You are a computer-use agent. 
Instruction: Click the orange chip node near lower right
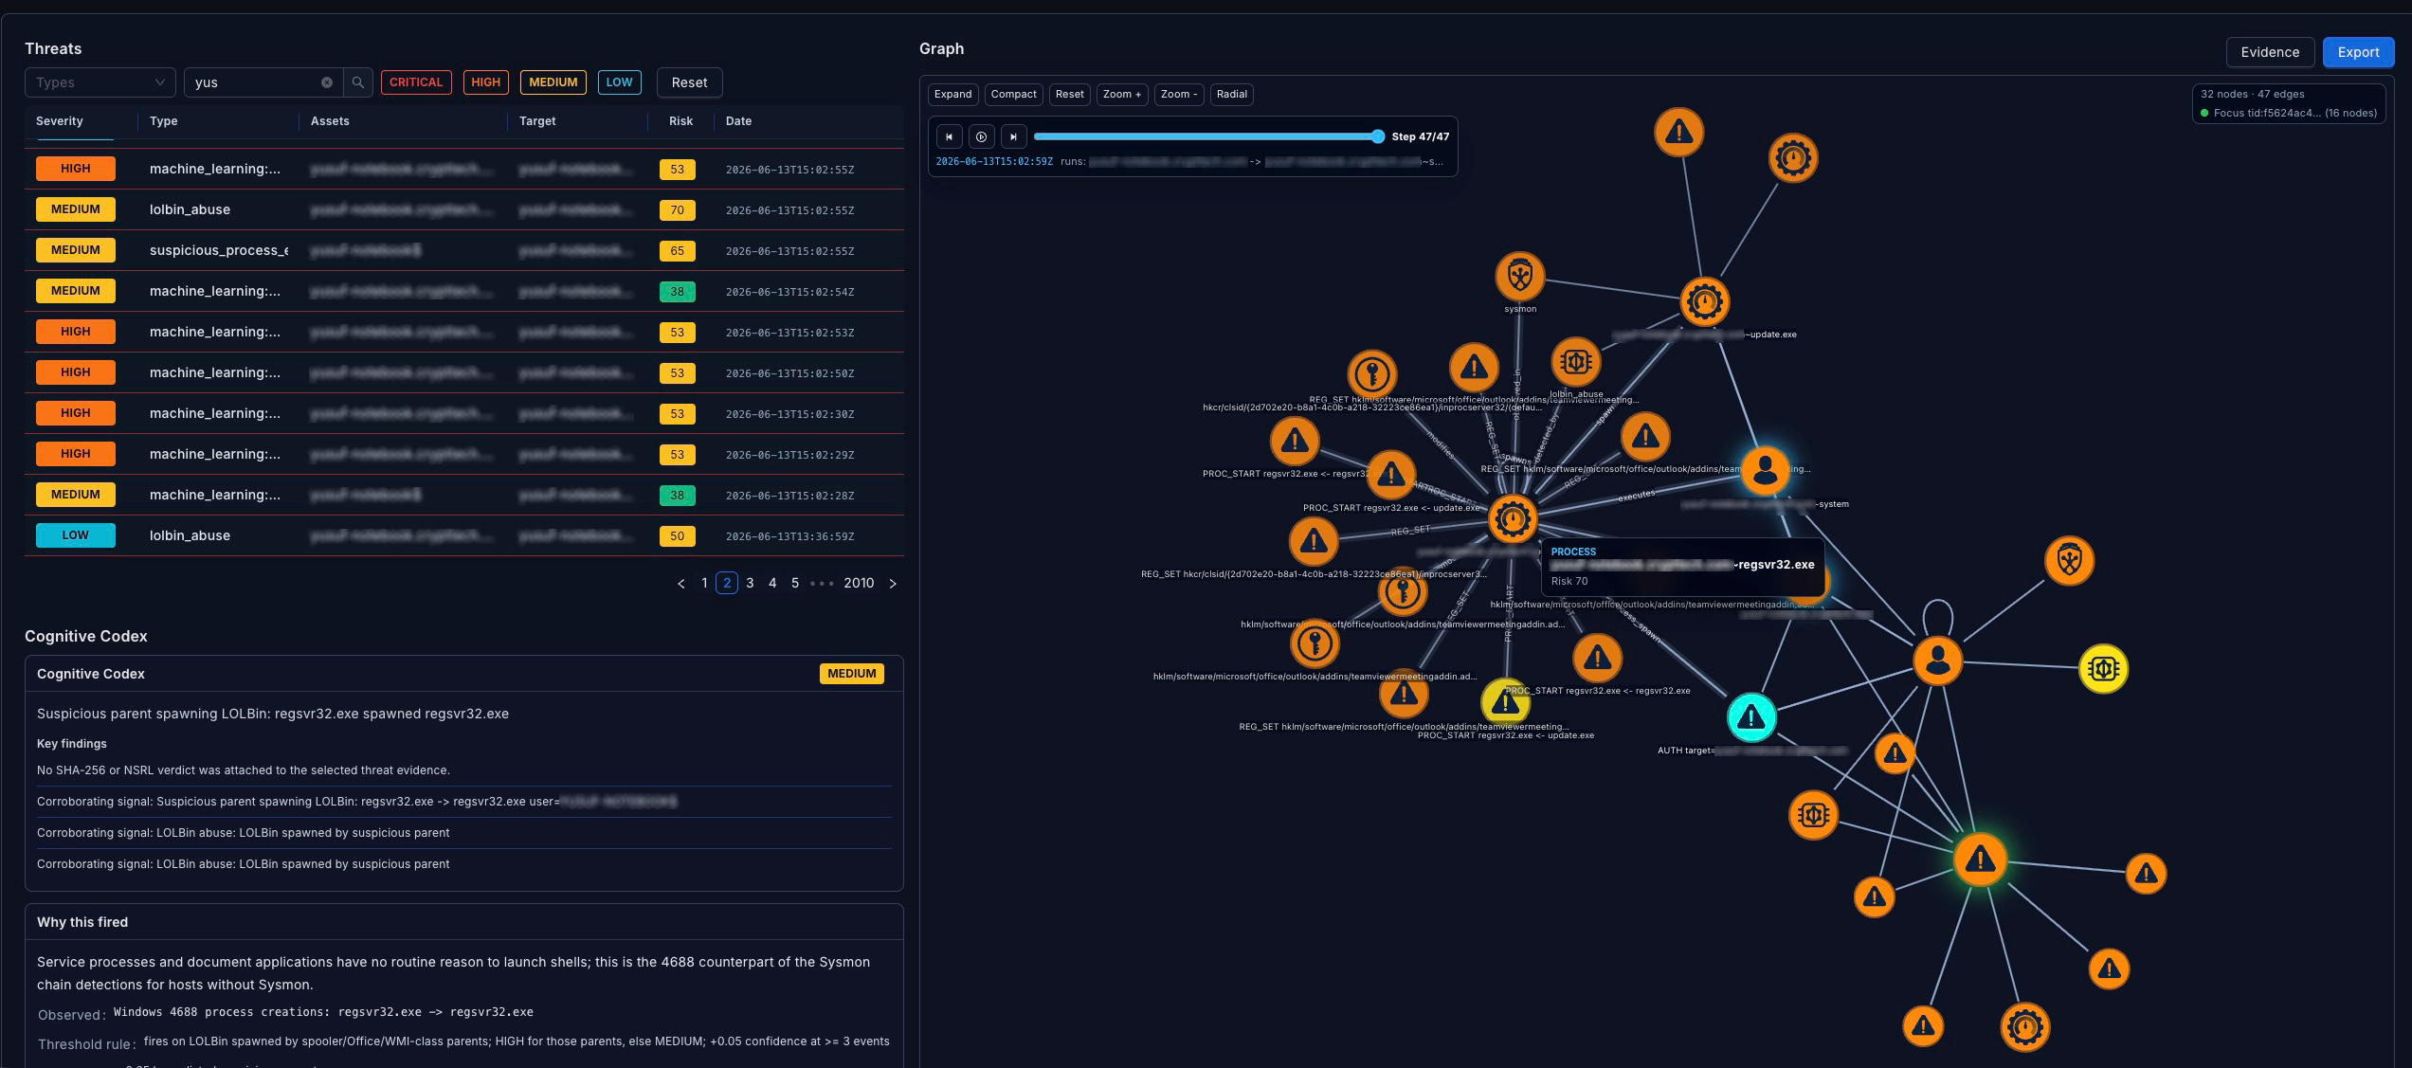pyautogui.click(x=1813, y=815)
